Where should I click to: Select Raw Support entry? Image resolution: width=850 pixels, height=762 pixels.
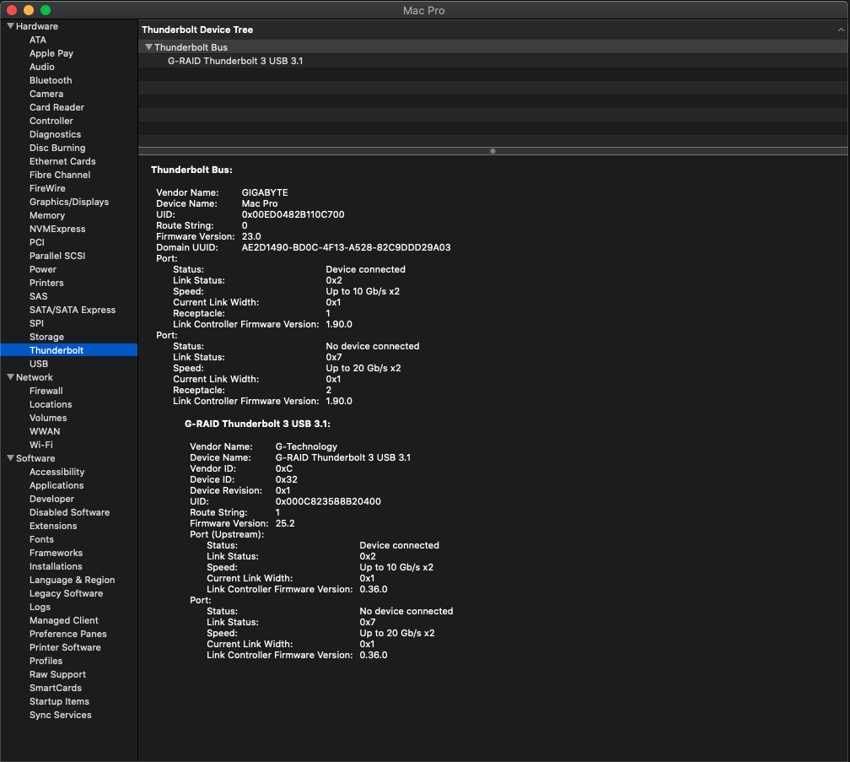57,674
